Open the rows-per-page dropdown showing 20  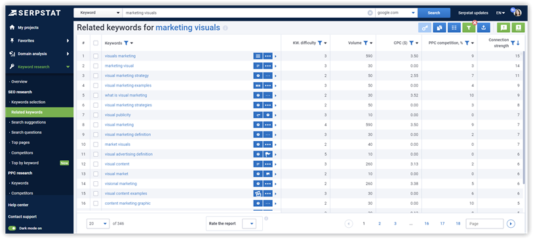98,224
